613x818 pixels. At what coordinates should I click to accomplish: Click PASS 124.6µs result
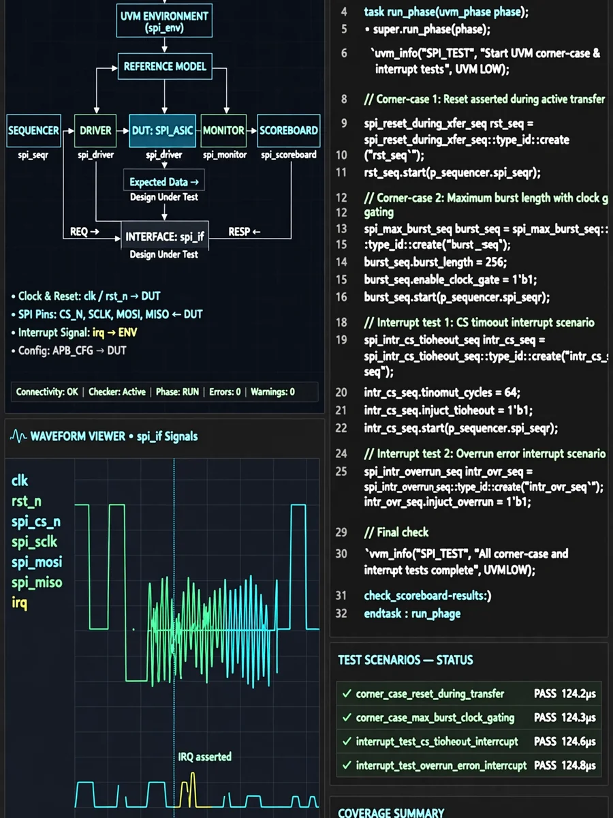pyautogui.click(x=565, y=742)
